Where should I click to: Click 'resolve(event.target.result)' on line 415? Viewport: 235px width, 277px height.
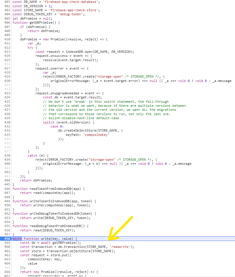point(70,60)
